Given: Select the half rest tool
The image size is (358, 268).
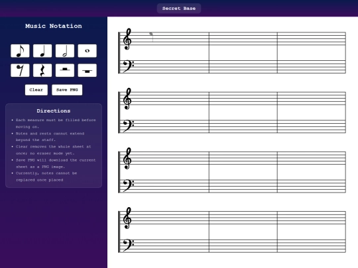Looking at the screenshot, I should click(x=65, y=70).
